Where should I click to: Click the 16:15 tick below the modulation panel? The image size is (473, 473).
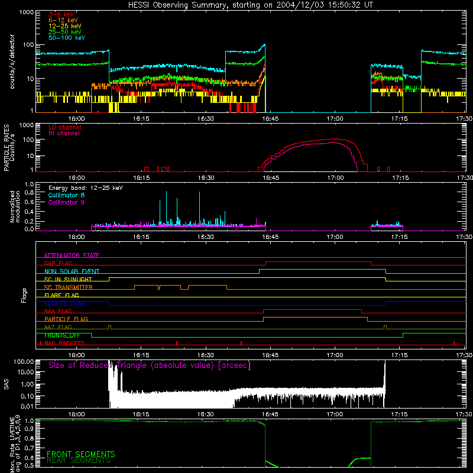(141, 237)
